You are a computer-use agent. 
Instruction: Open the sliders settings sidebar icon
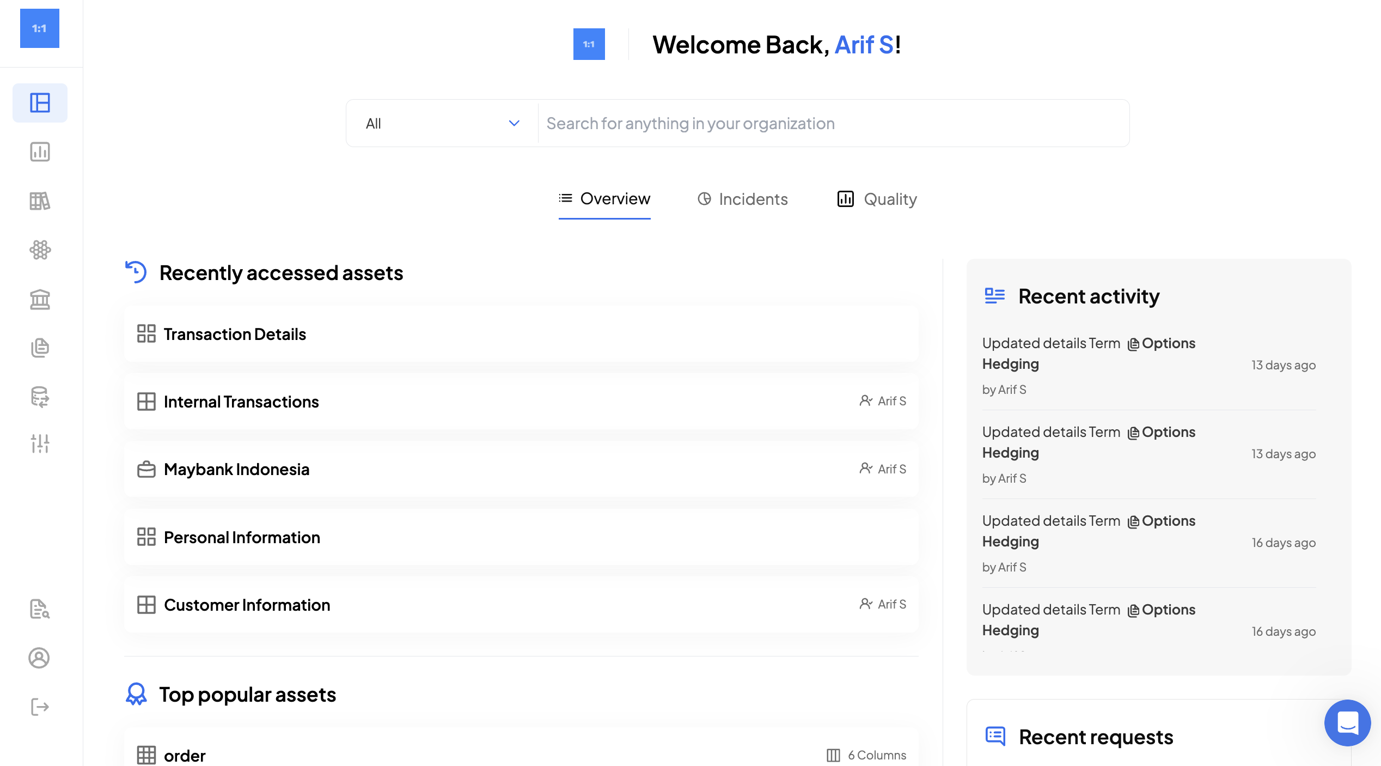click(40, 443)
